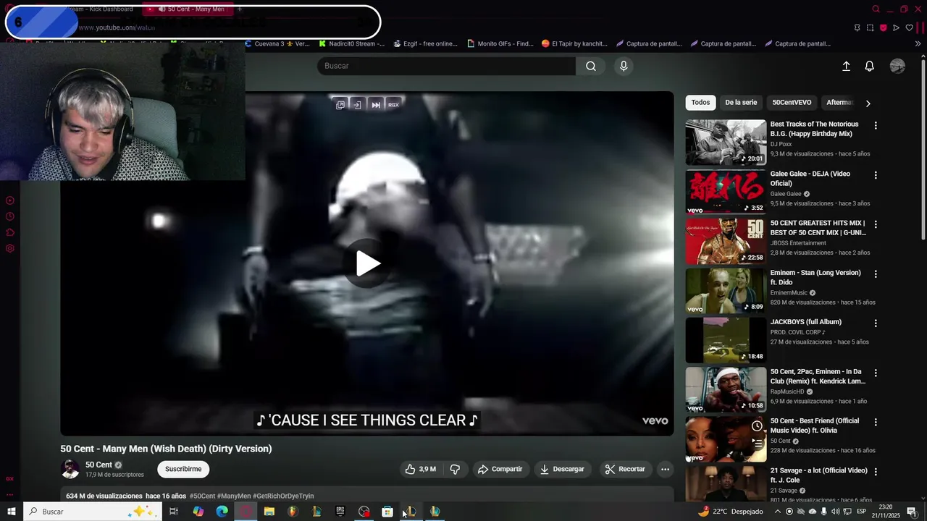Select the Todos filter chip

[x=700, y=103]
